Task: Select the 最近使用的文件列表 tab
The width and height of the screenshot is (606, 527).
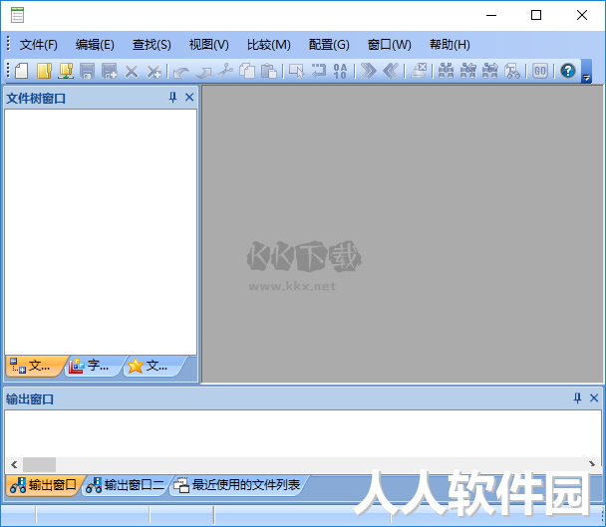Action: point(236,485)
